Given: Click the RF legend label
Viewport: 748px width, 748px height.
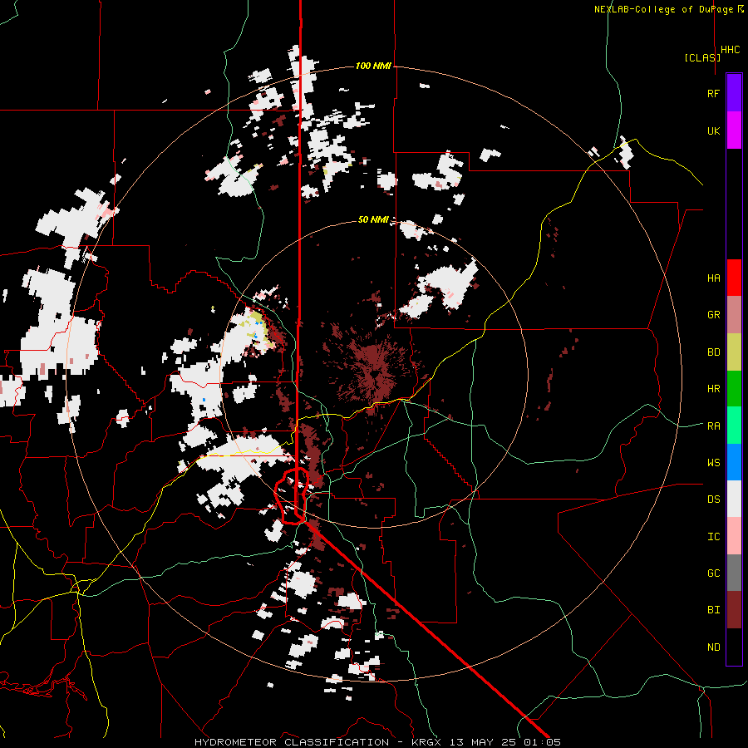Looking at the screenshot, I should pos(713,93).
